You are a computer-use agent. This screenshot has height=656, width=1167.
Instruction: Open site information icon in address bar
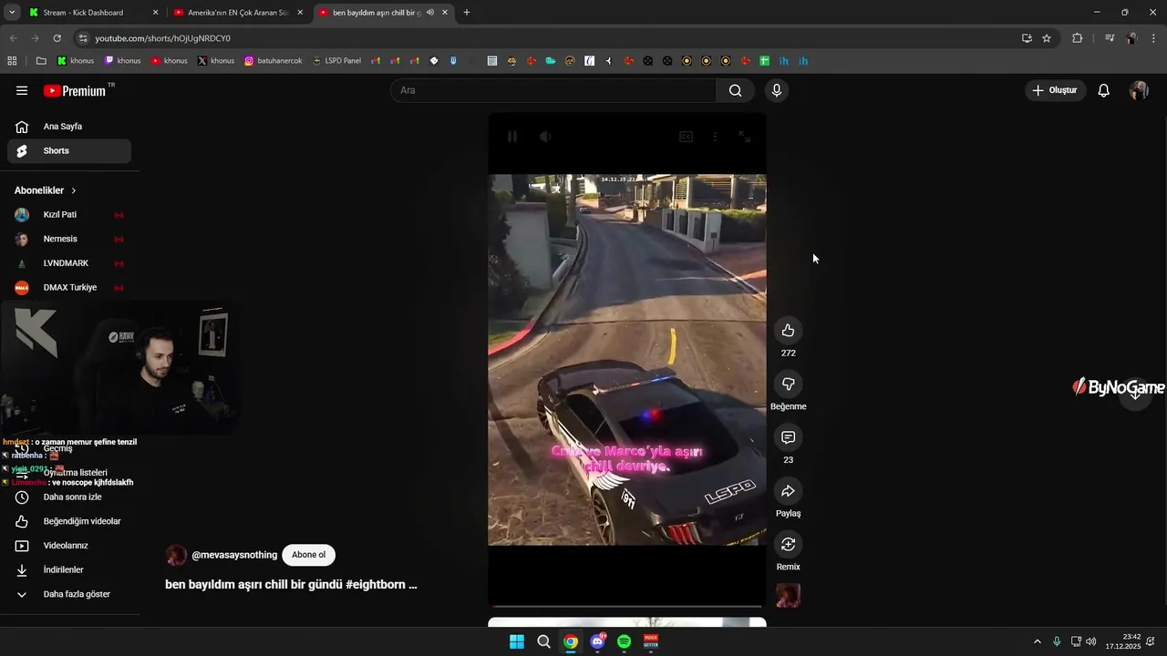pos(83,38)
